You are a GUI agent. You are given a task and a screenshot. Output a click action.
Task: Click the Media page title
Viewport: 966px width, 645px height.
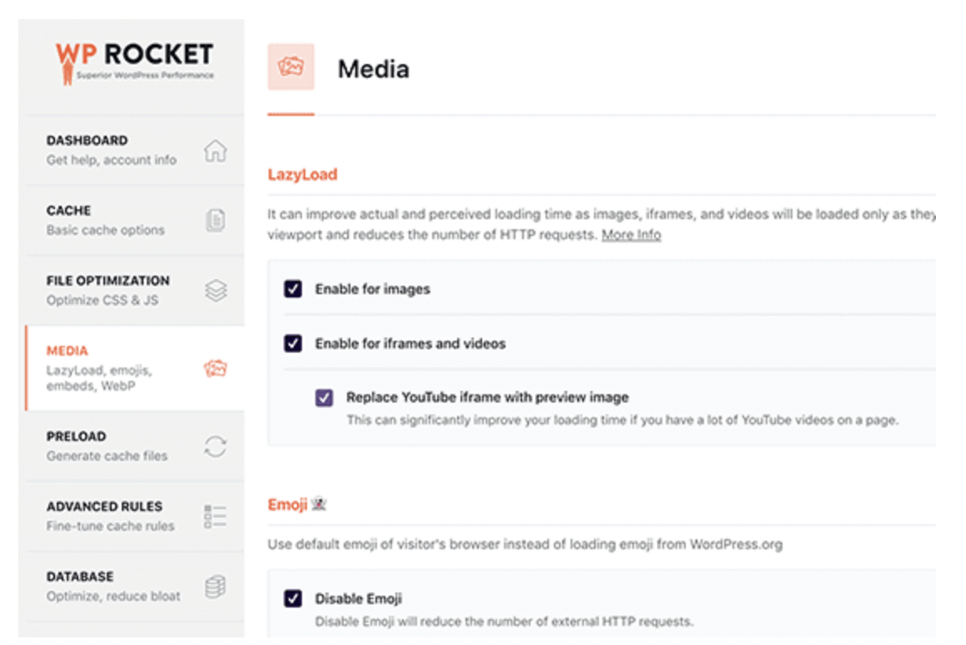tap(374, 69)
